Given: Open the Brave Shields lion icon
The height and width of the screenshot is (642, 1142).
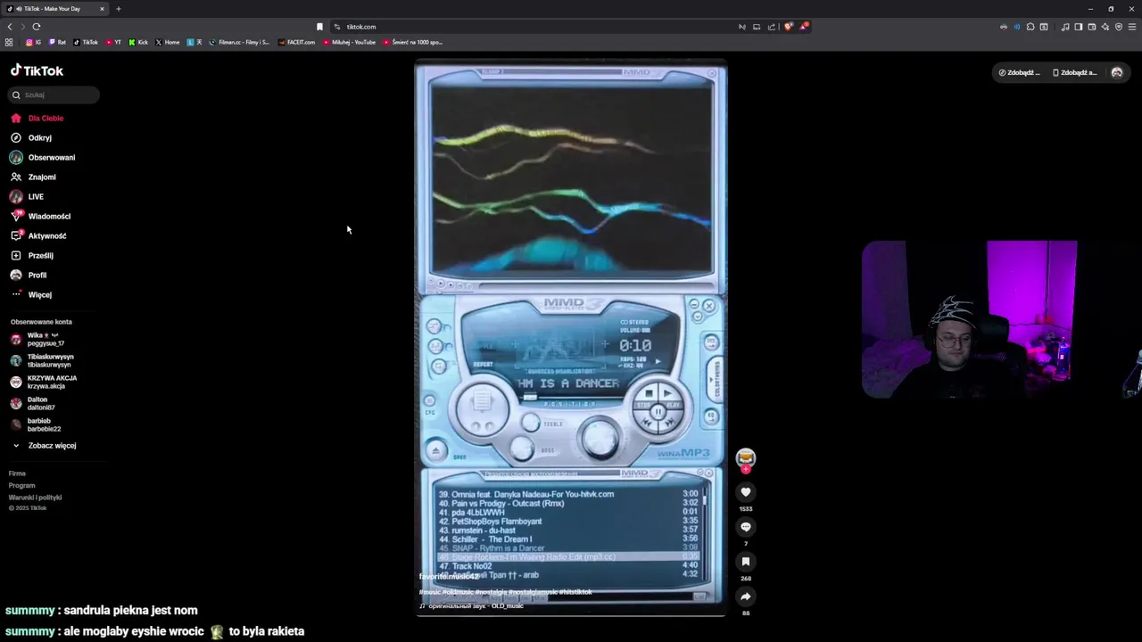Looking at the screenshot, I should [789, 27].
